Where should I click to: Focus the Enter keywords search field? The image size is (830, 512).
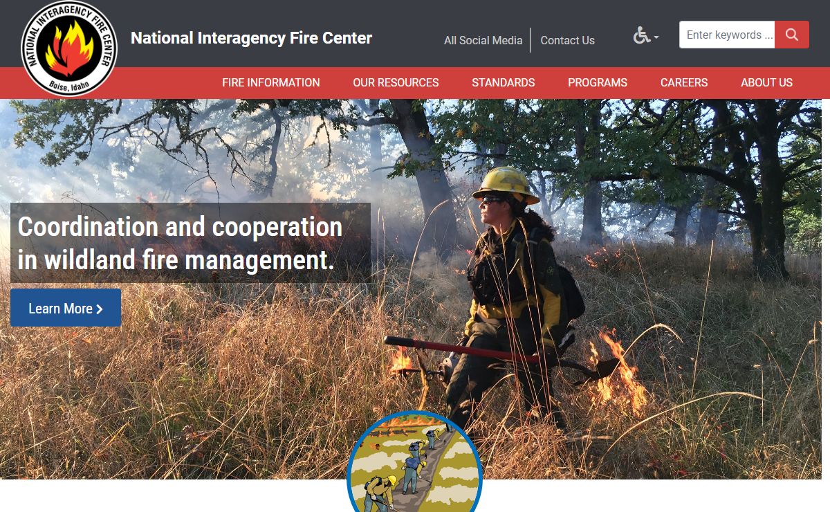coord(727,35)
